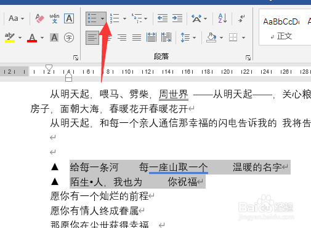Click hanging indent marker on ruler

pos(68,76)
